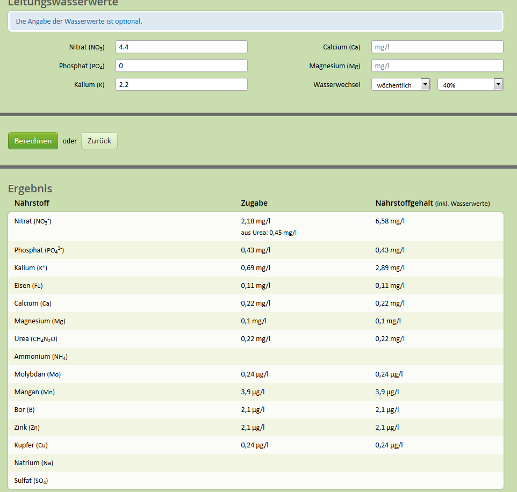Click the Ergebnis heading
517x492 pixels.
click(x=30, y=189)
